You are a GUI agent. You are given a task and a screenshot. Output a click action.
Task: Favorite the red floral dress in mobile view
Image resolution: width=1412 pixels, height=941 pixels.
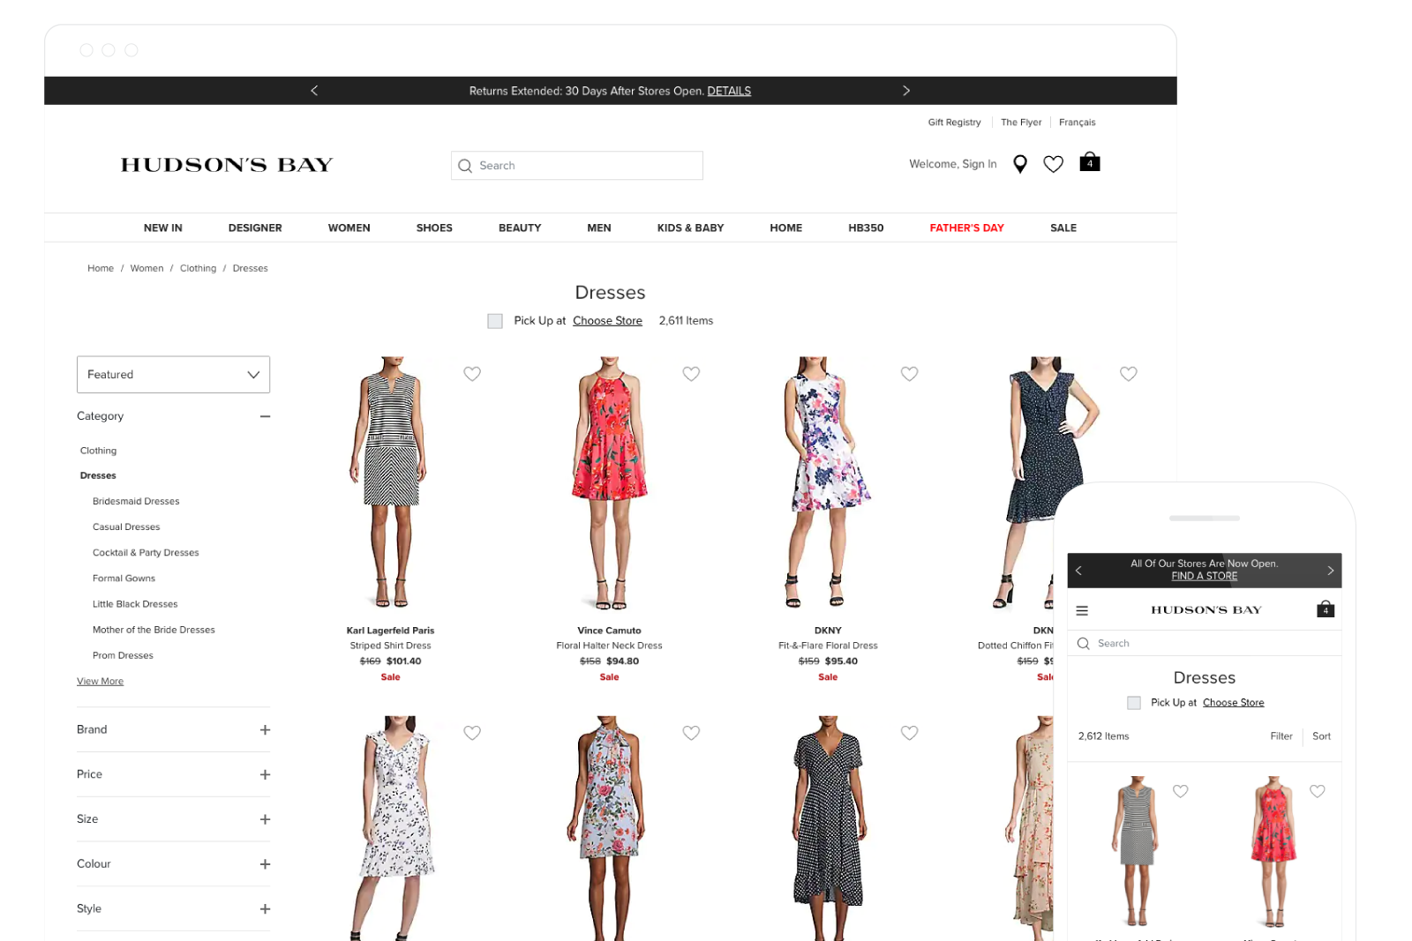1318,791
